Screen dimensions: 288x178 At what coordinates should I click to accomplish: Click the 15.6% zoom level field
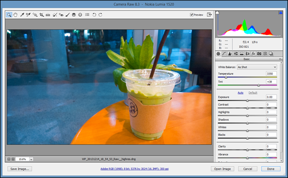22,159
